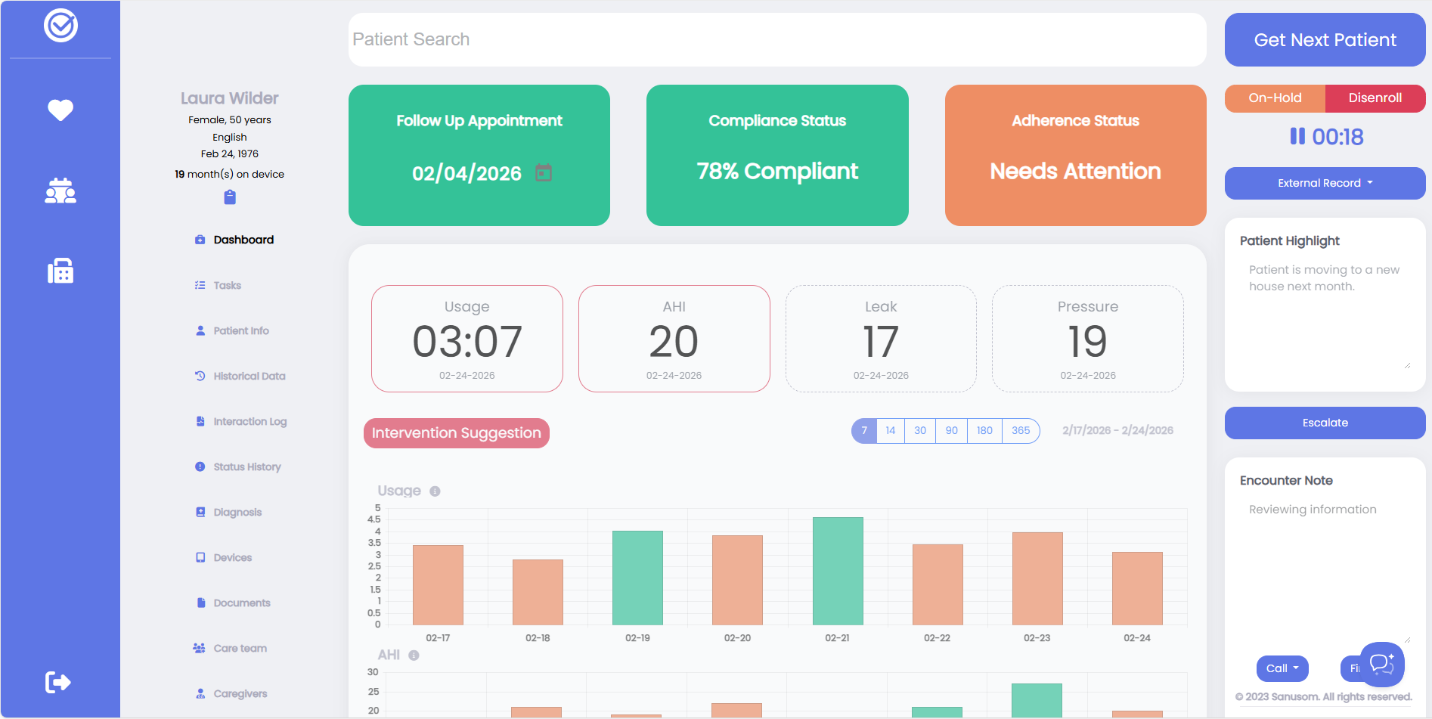
Task: Open the care team icon in the left sidebar
Action: 59,191
